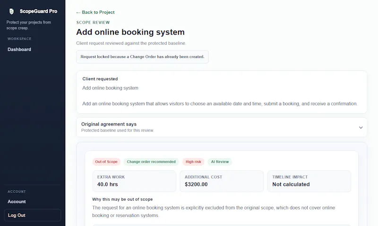Click the Client requested heading
378x226 pixels.
100,79
